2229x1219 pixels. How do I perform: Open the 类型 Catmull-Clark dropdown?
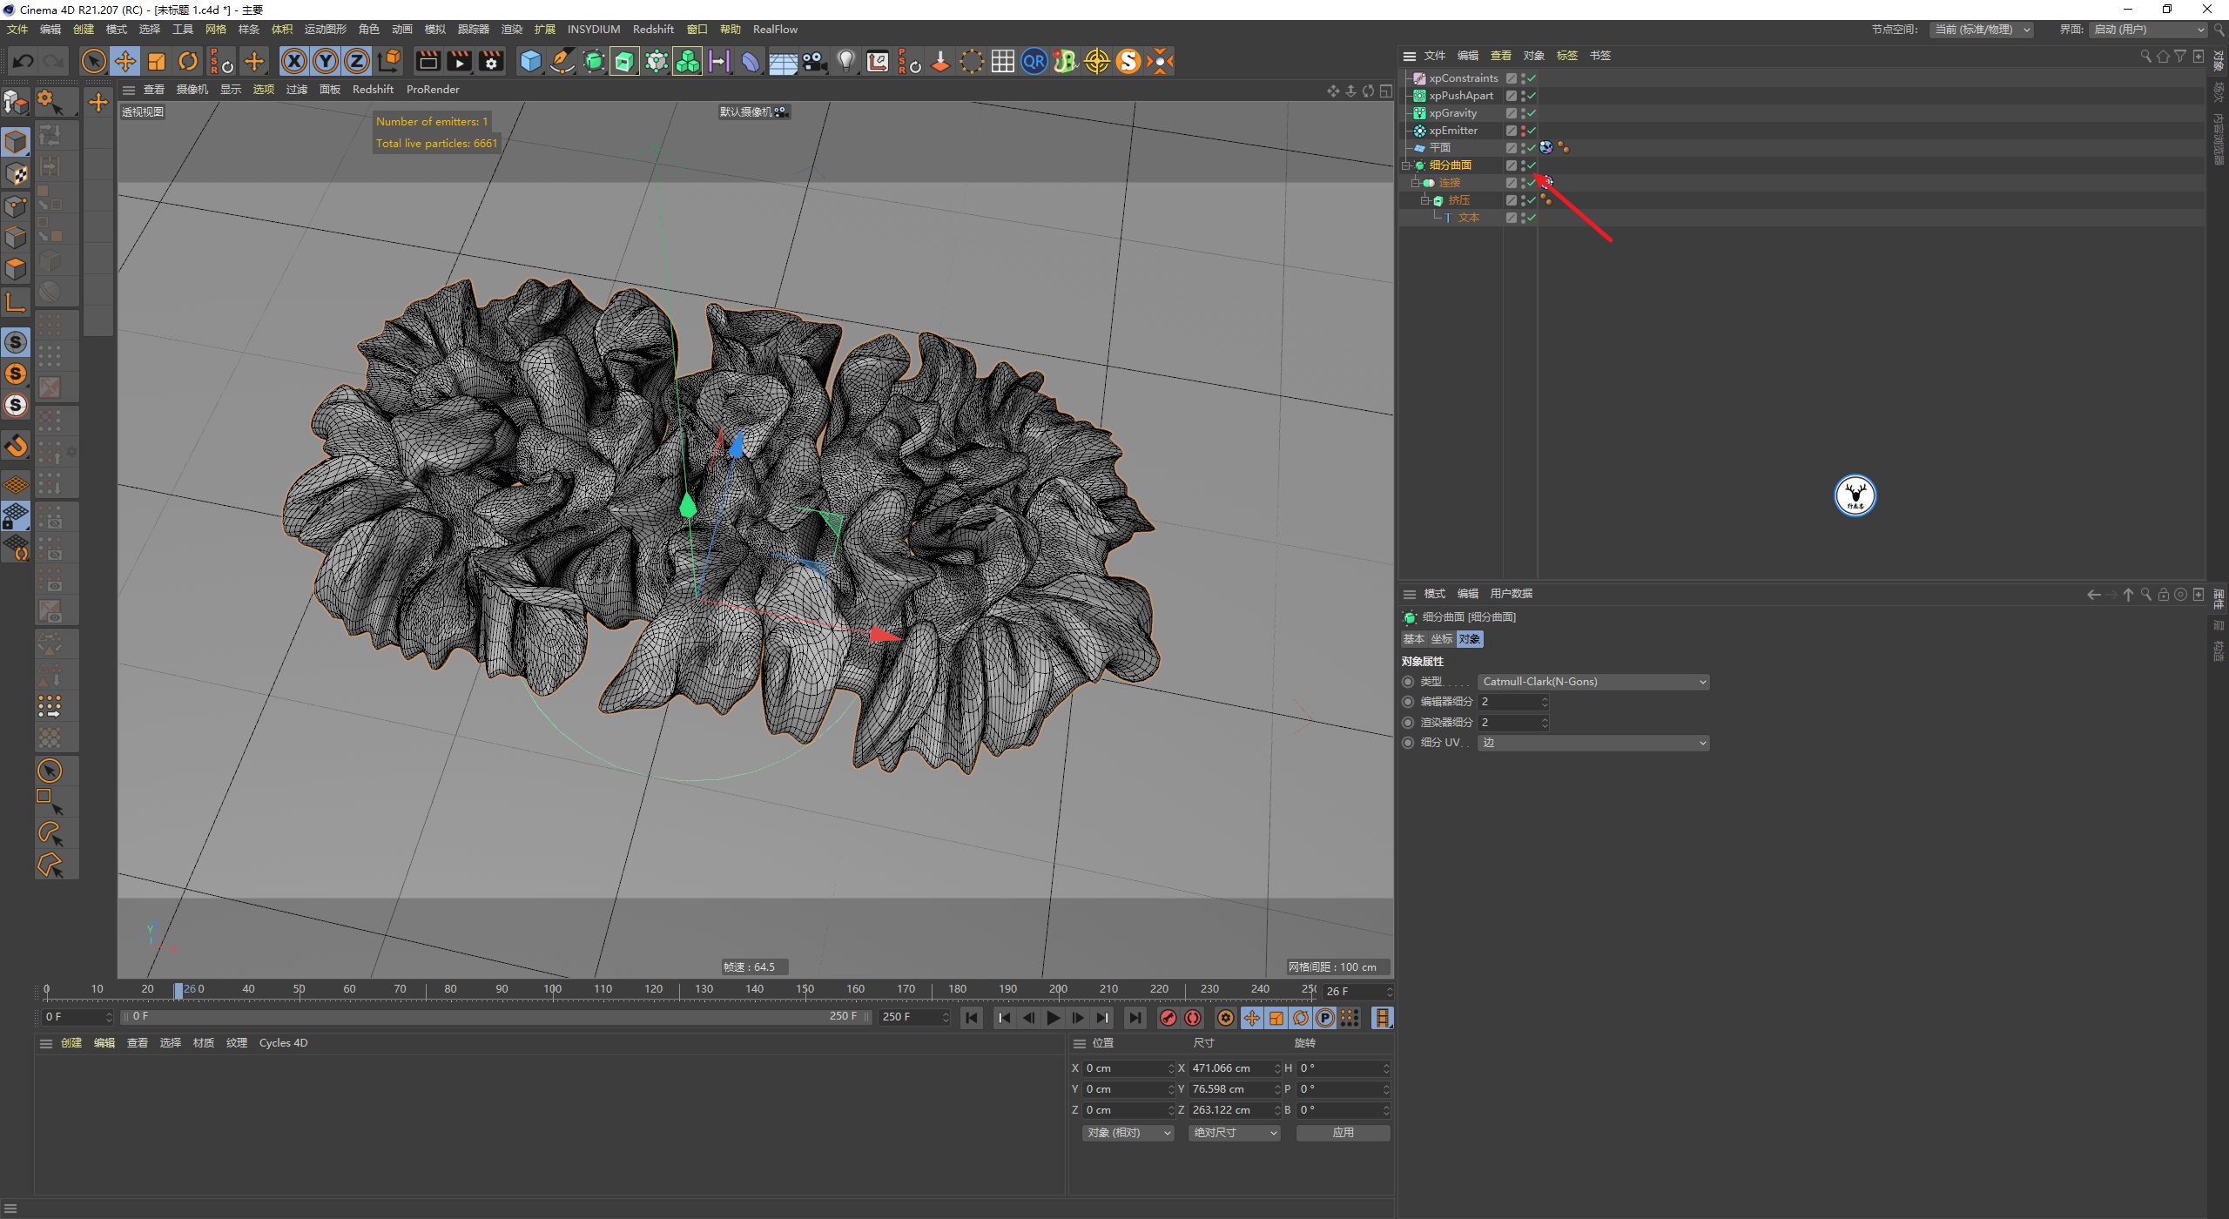click(x=1593, y=682)
